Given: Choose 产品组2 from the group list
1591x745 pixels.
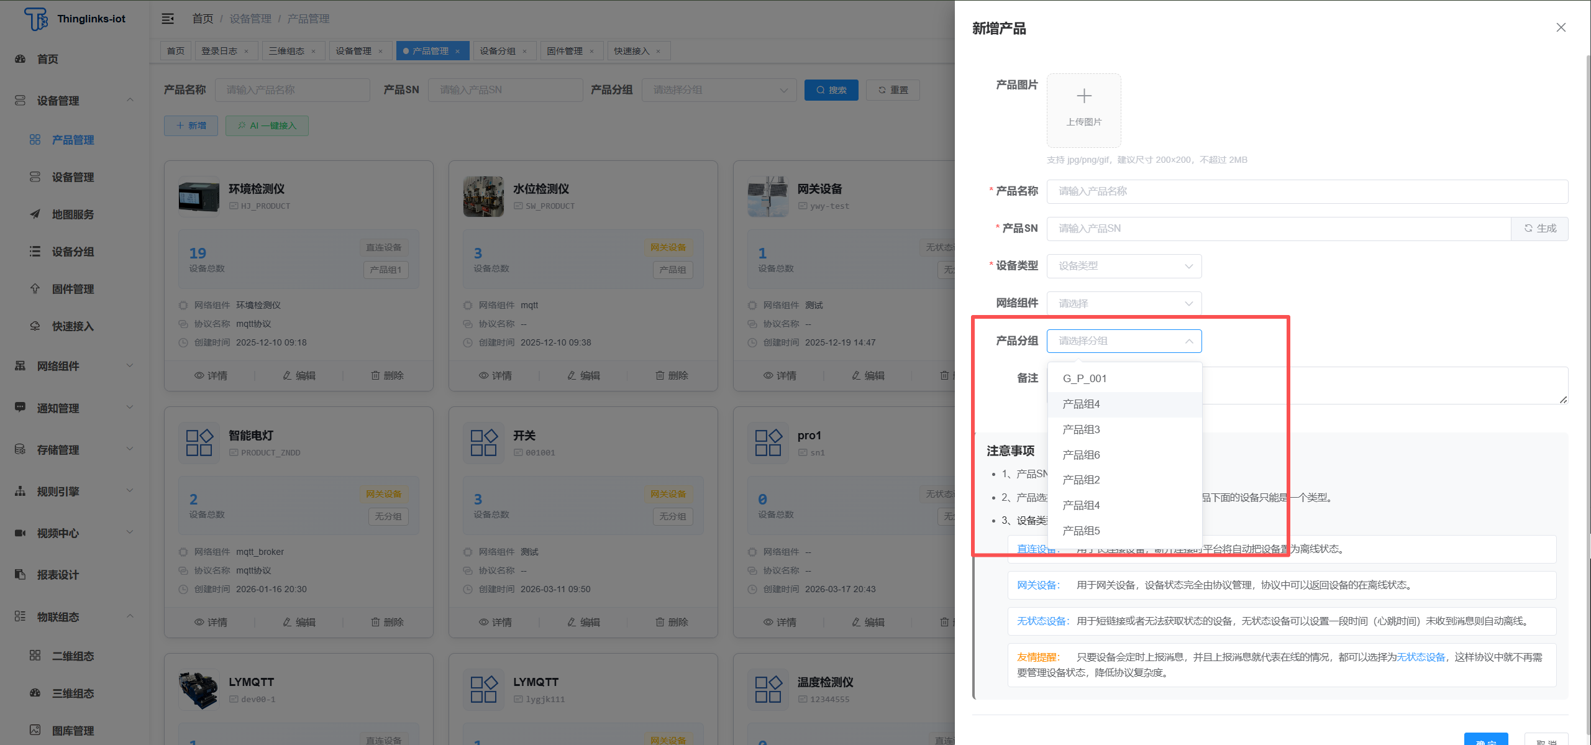Looking at the screenshot, I should (x=1124, y=480).
